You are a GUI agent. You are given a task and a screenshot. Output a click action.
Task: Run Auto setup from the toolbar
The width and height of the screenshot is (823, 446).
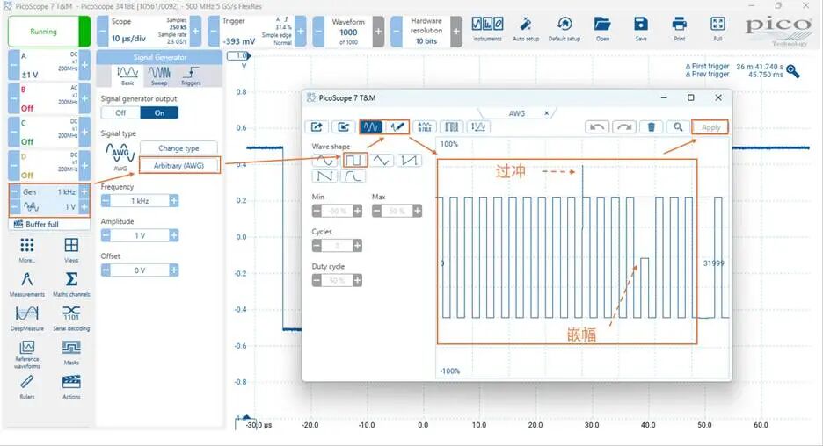[526, 29]
